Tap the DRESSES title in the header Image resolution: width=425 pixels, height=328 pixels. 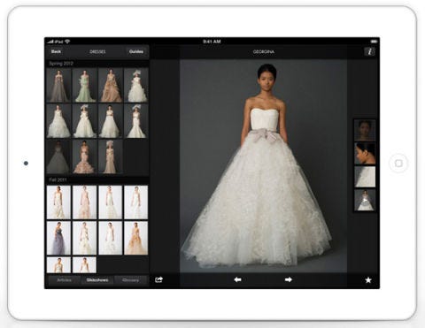97,51
